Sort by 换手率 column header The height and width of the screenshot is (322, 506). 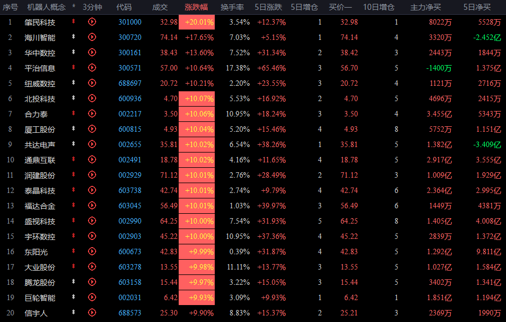point(232,7)
